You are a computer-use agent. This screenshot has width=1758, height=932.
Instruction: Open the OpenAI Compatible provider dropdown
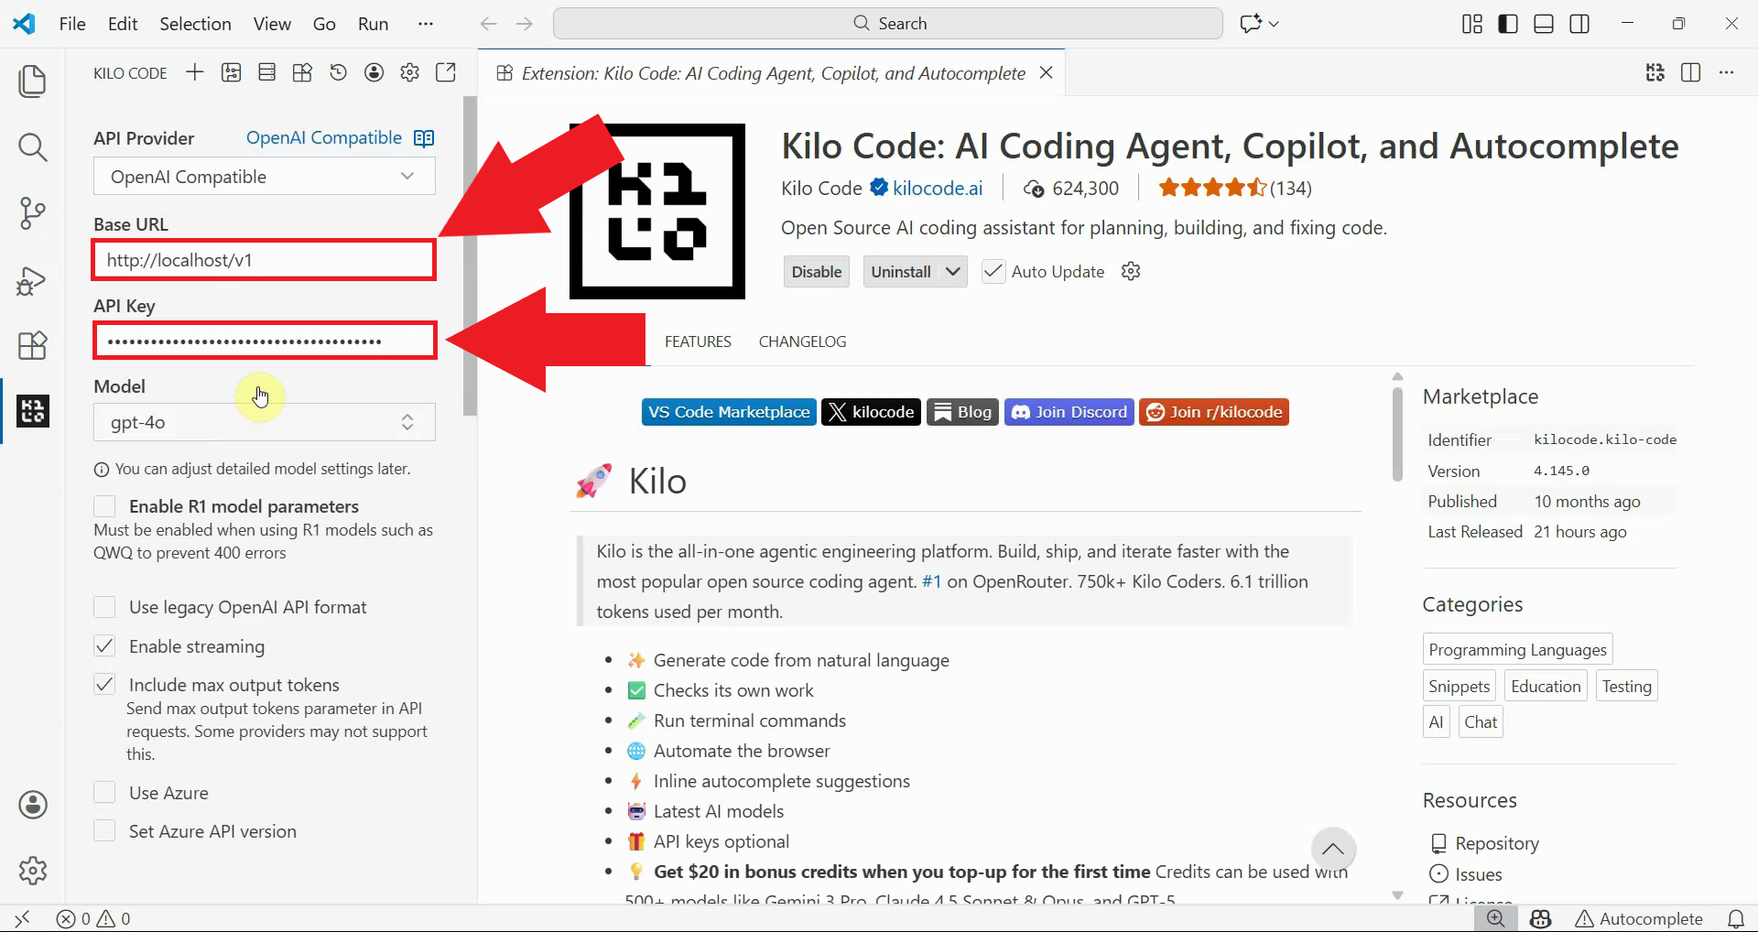pos(264,176)
